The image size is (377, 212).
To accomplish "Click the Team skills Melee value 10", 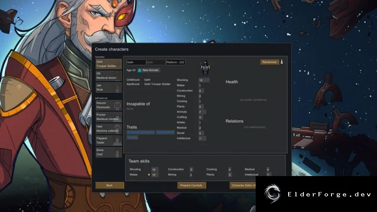I will point(155,175).
